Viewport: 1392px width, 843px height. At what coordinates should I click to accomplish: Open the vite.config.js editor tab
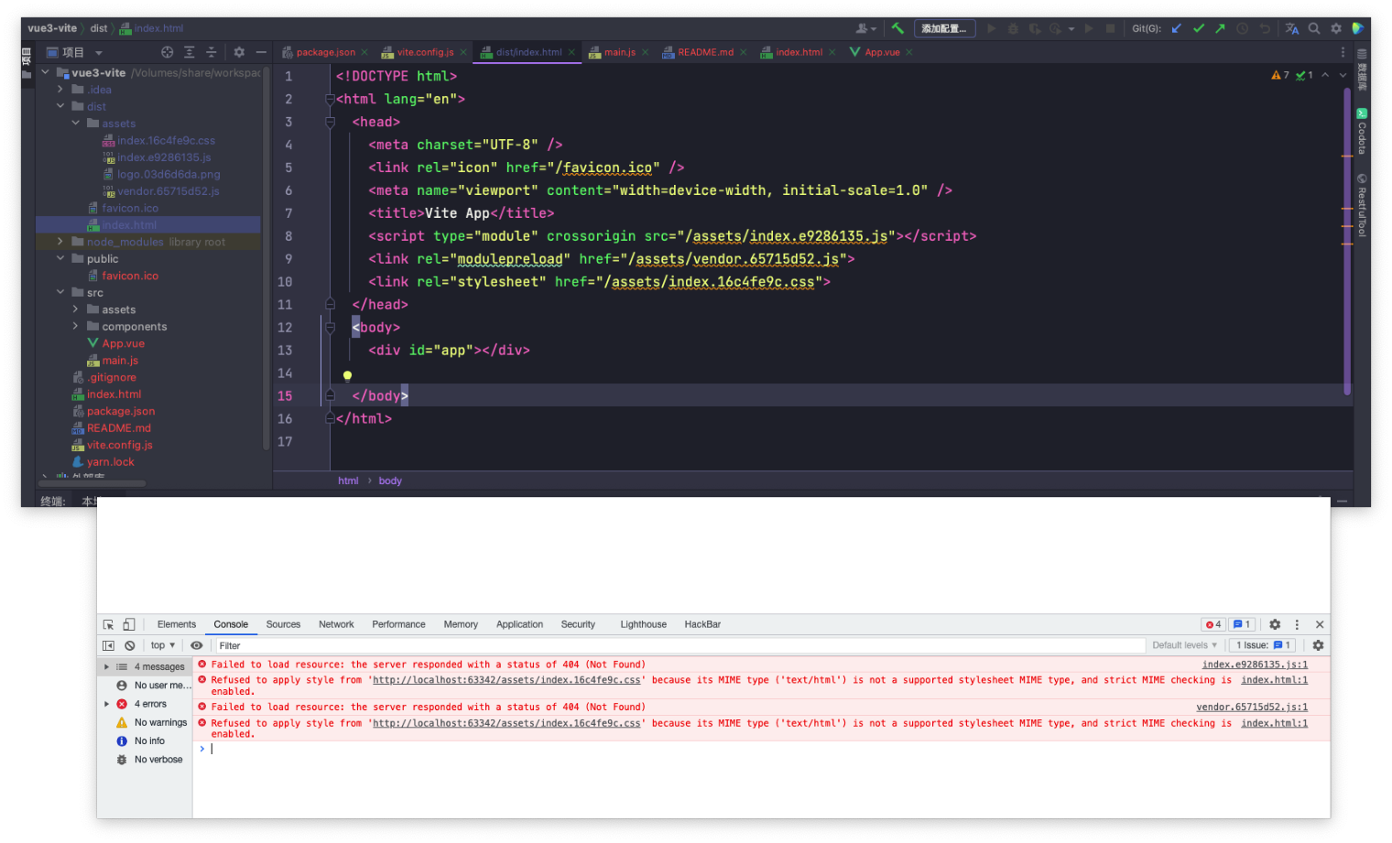click(425, 52)
